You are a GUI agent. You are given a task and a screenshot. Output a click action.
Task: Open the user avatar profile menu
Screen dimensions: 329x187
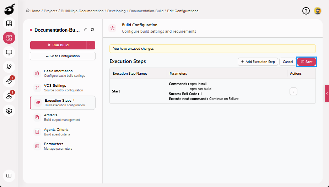click(318, 11)
